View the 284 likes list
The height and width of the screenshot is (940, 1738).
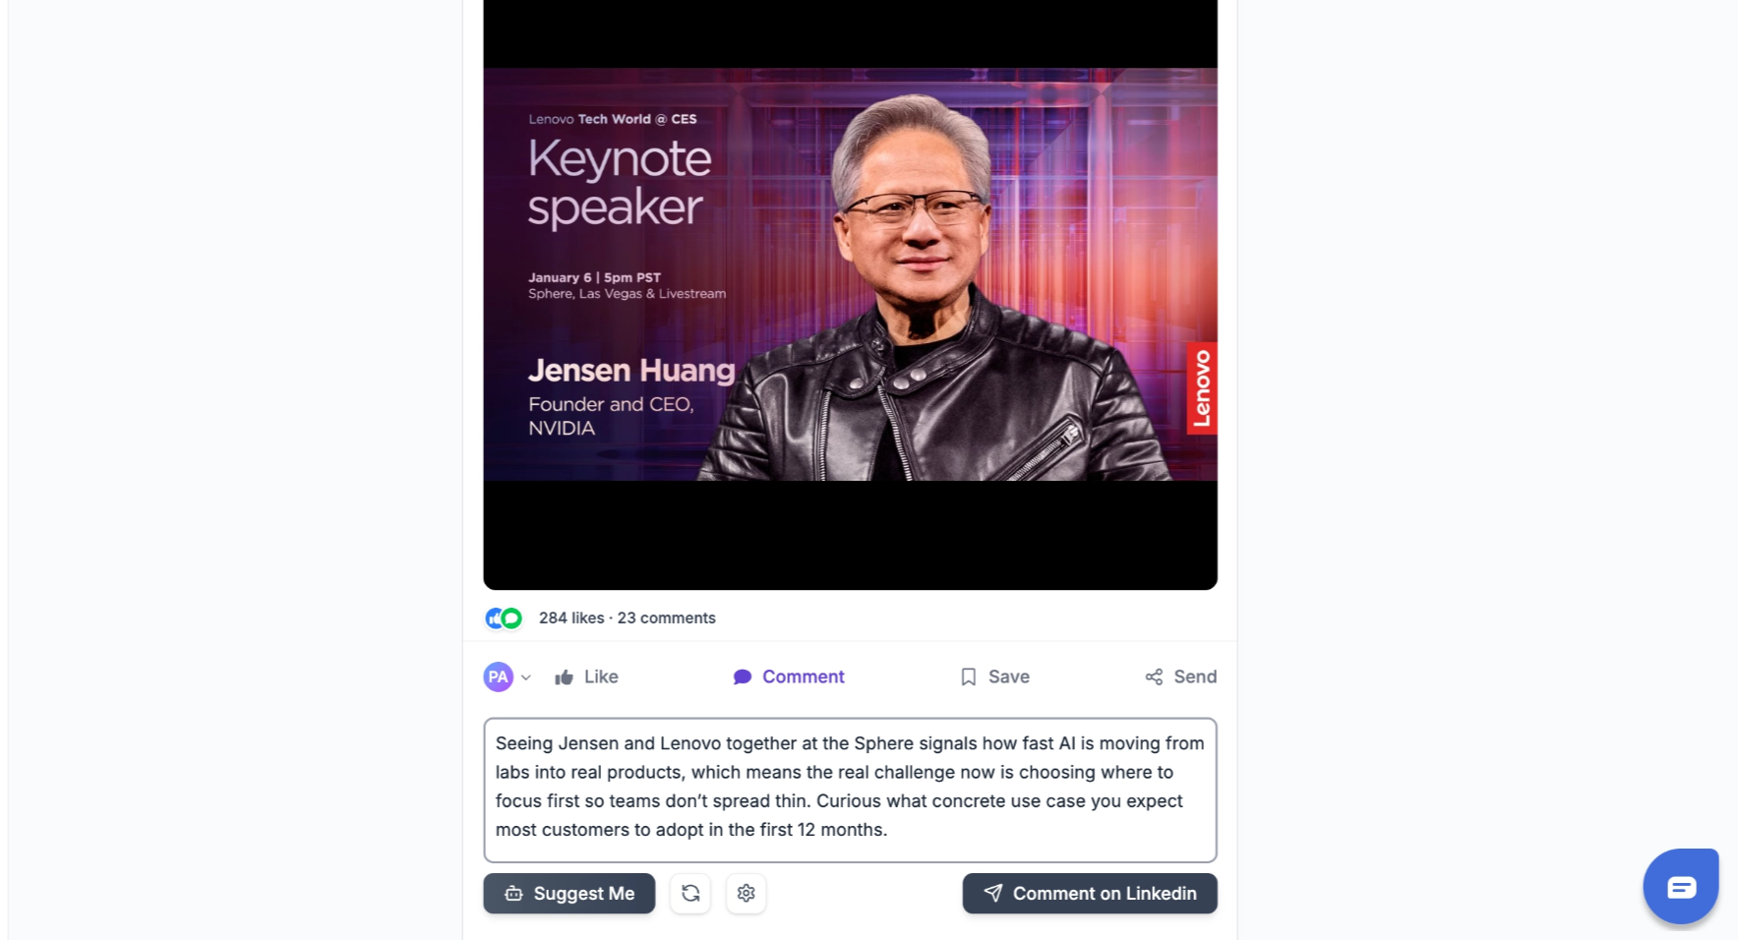click(571, 617)
